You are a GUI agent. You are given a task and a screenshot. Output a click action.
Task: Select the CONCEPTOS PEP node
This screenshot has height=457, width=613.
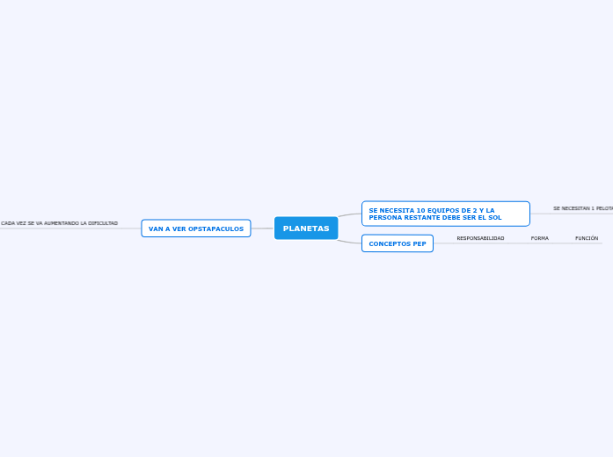[x=398, y=243]
